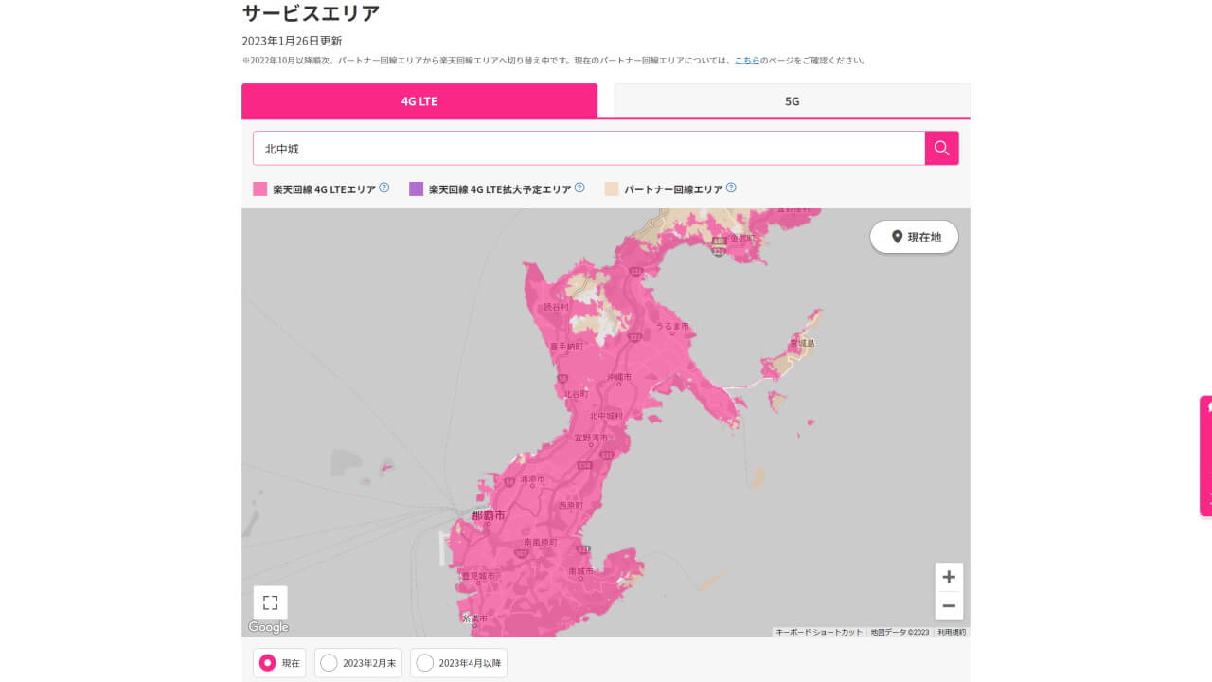Screen dimensions: 1212x682
Task: Switch to the 5G tab
Action: tap(792, 100)
